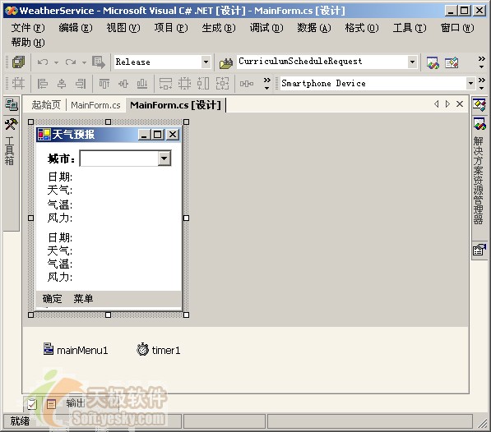Open the 格式(O) menu
Viewport: 491px width, 432px height.
click(362, 28)
